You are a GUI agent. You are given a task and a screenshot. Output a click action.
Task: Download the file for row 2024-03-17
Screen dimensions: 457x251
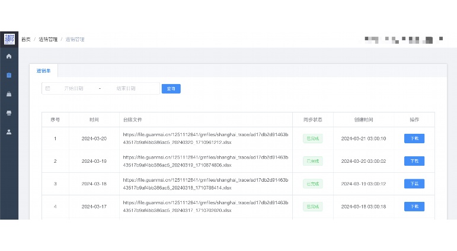(x=414, y=207)
